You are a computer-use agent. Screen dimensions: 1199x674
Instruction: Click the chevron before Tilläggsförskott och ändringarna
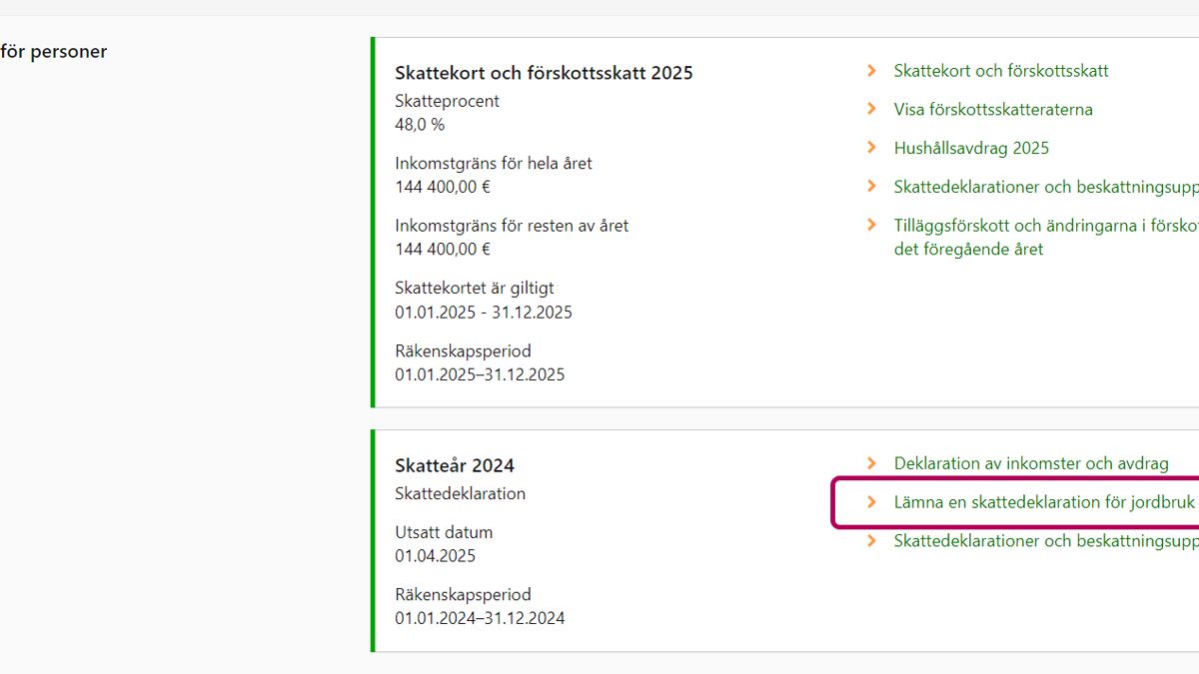pyautogui.click(x=871, y=226)
